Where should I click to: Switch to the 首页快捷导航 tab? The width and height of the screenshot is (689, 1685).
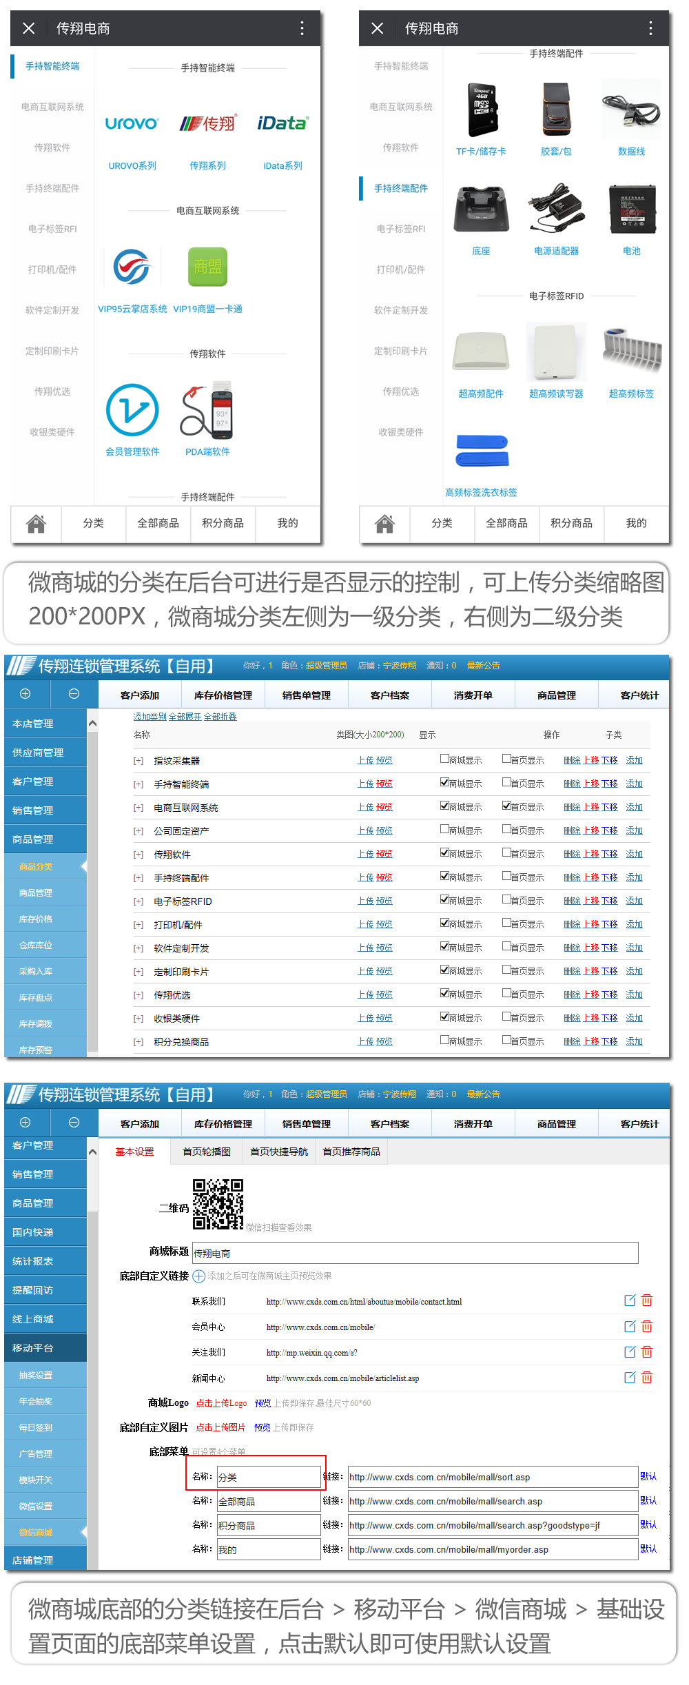point(279,1152)
